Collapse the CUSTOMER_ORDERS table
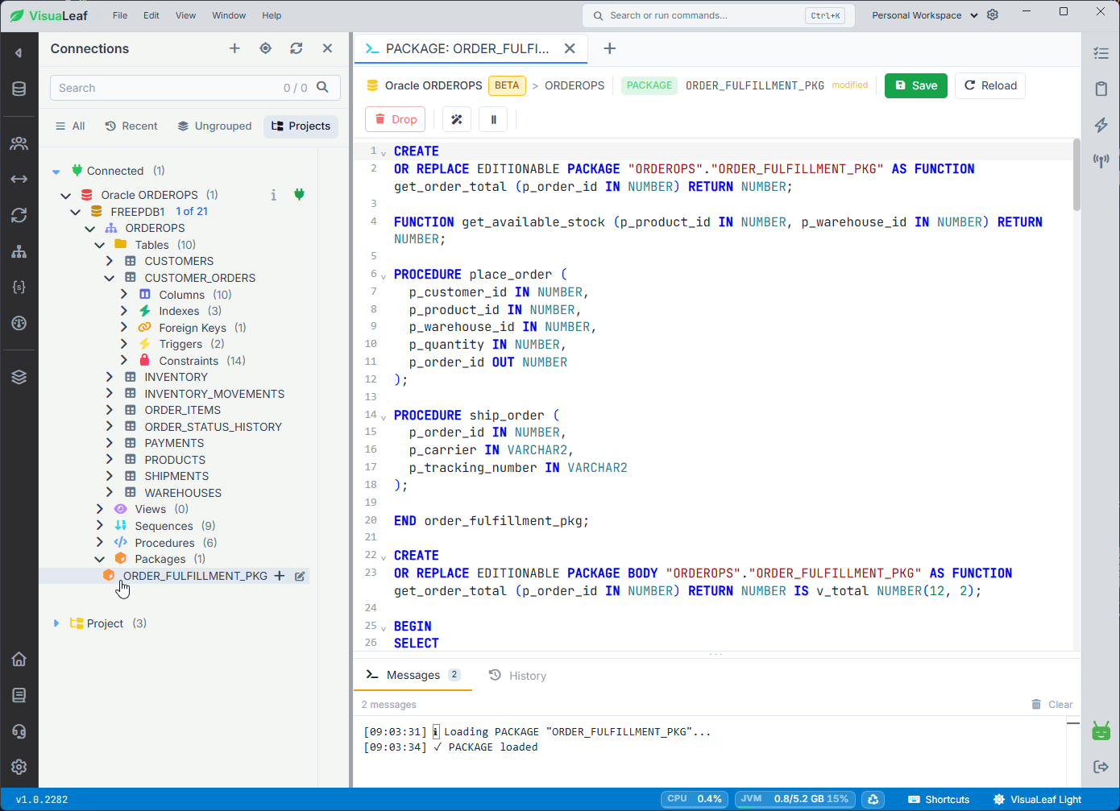 point(110,278)
